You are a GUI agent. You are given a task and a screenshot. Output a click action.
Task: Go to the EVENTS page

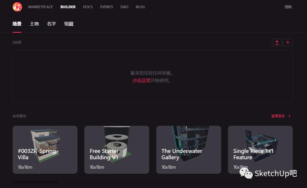click(107, 7)
